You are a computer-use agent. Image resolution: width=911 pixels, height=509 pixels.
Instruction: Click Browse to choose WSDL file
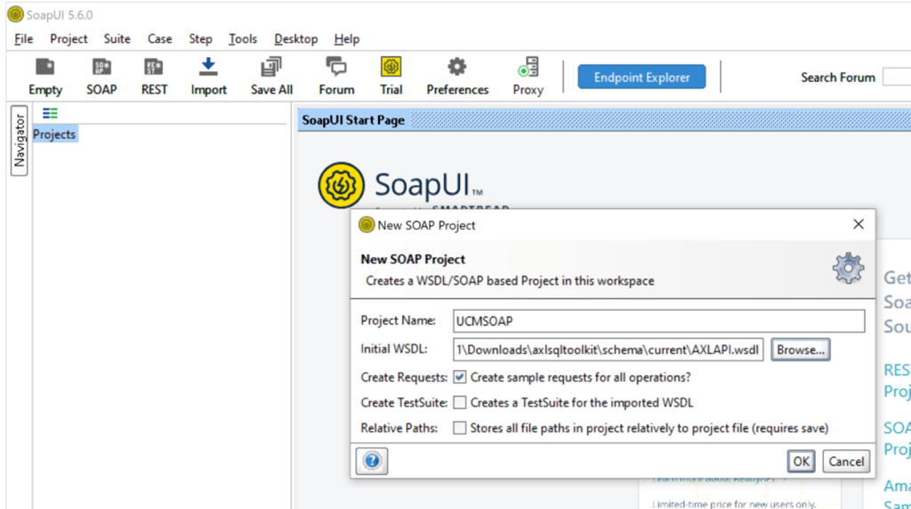tap(800, 350)
